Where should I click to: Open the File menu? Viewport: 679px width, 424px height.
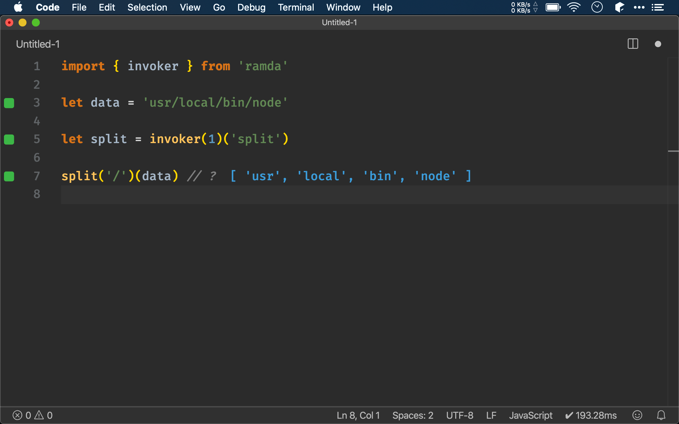click(x=79, y=7)
